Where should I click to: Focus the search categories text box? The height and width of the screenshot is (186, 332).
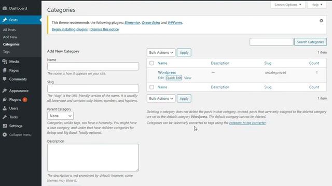[271, 42]
